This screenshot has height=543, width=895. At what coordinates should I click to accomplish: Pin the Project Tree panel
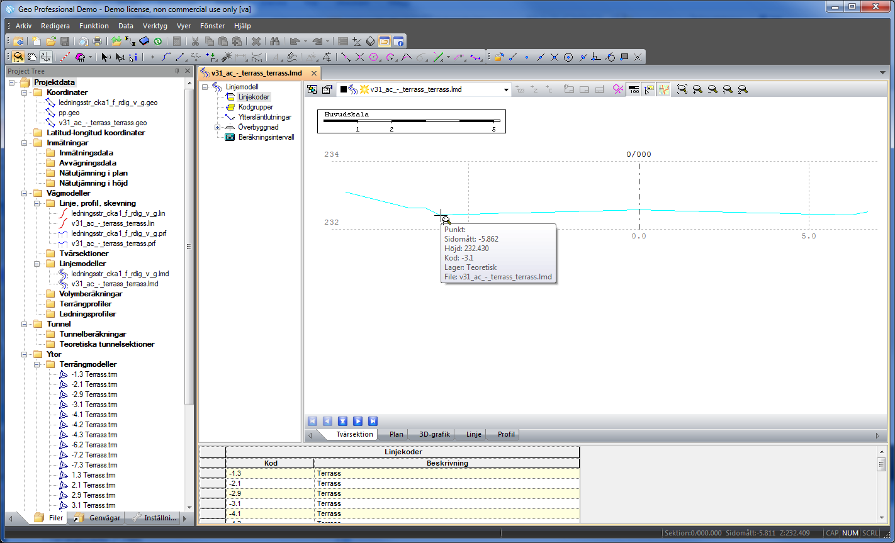coord(177,72)
